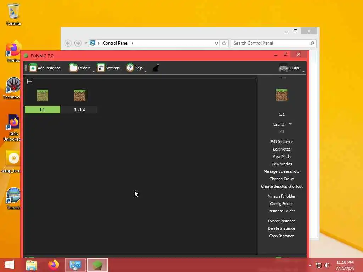Open the Terraria desktop shortcut

pos(13,198)
